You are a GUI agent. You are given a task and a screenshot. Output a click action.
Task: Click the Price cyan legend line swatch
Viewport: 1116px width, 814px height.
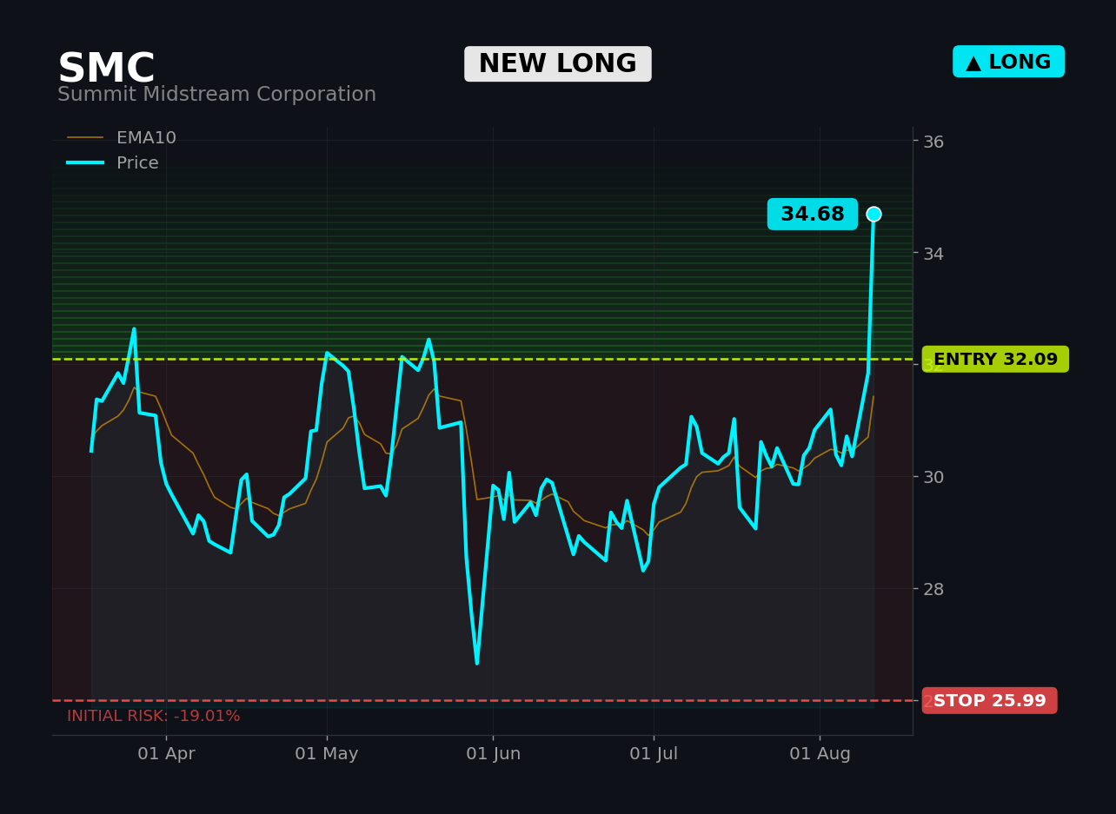85,162
